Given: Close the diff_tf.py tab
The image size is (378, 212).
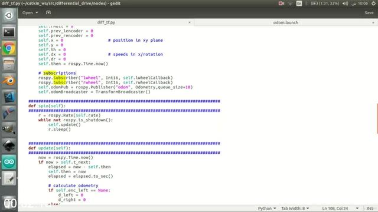Looking at the screenshot, I should 189,22.
